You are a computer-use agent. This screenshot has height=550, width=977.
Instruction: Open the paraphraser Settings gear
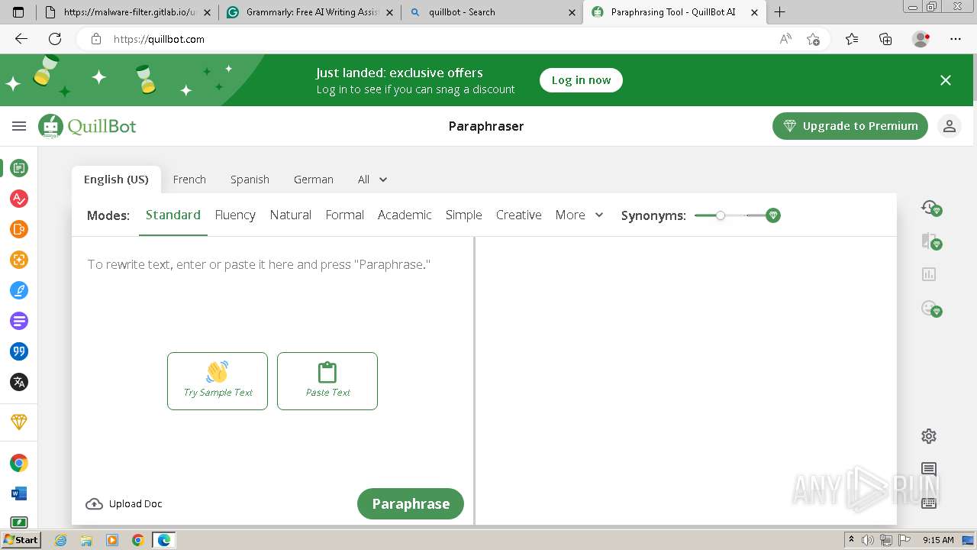[929, 436]
